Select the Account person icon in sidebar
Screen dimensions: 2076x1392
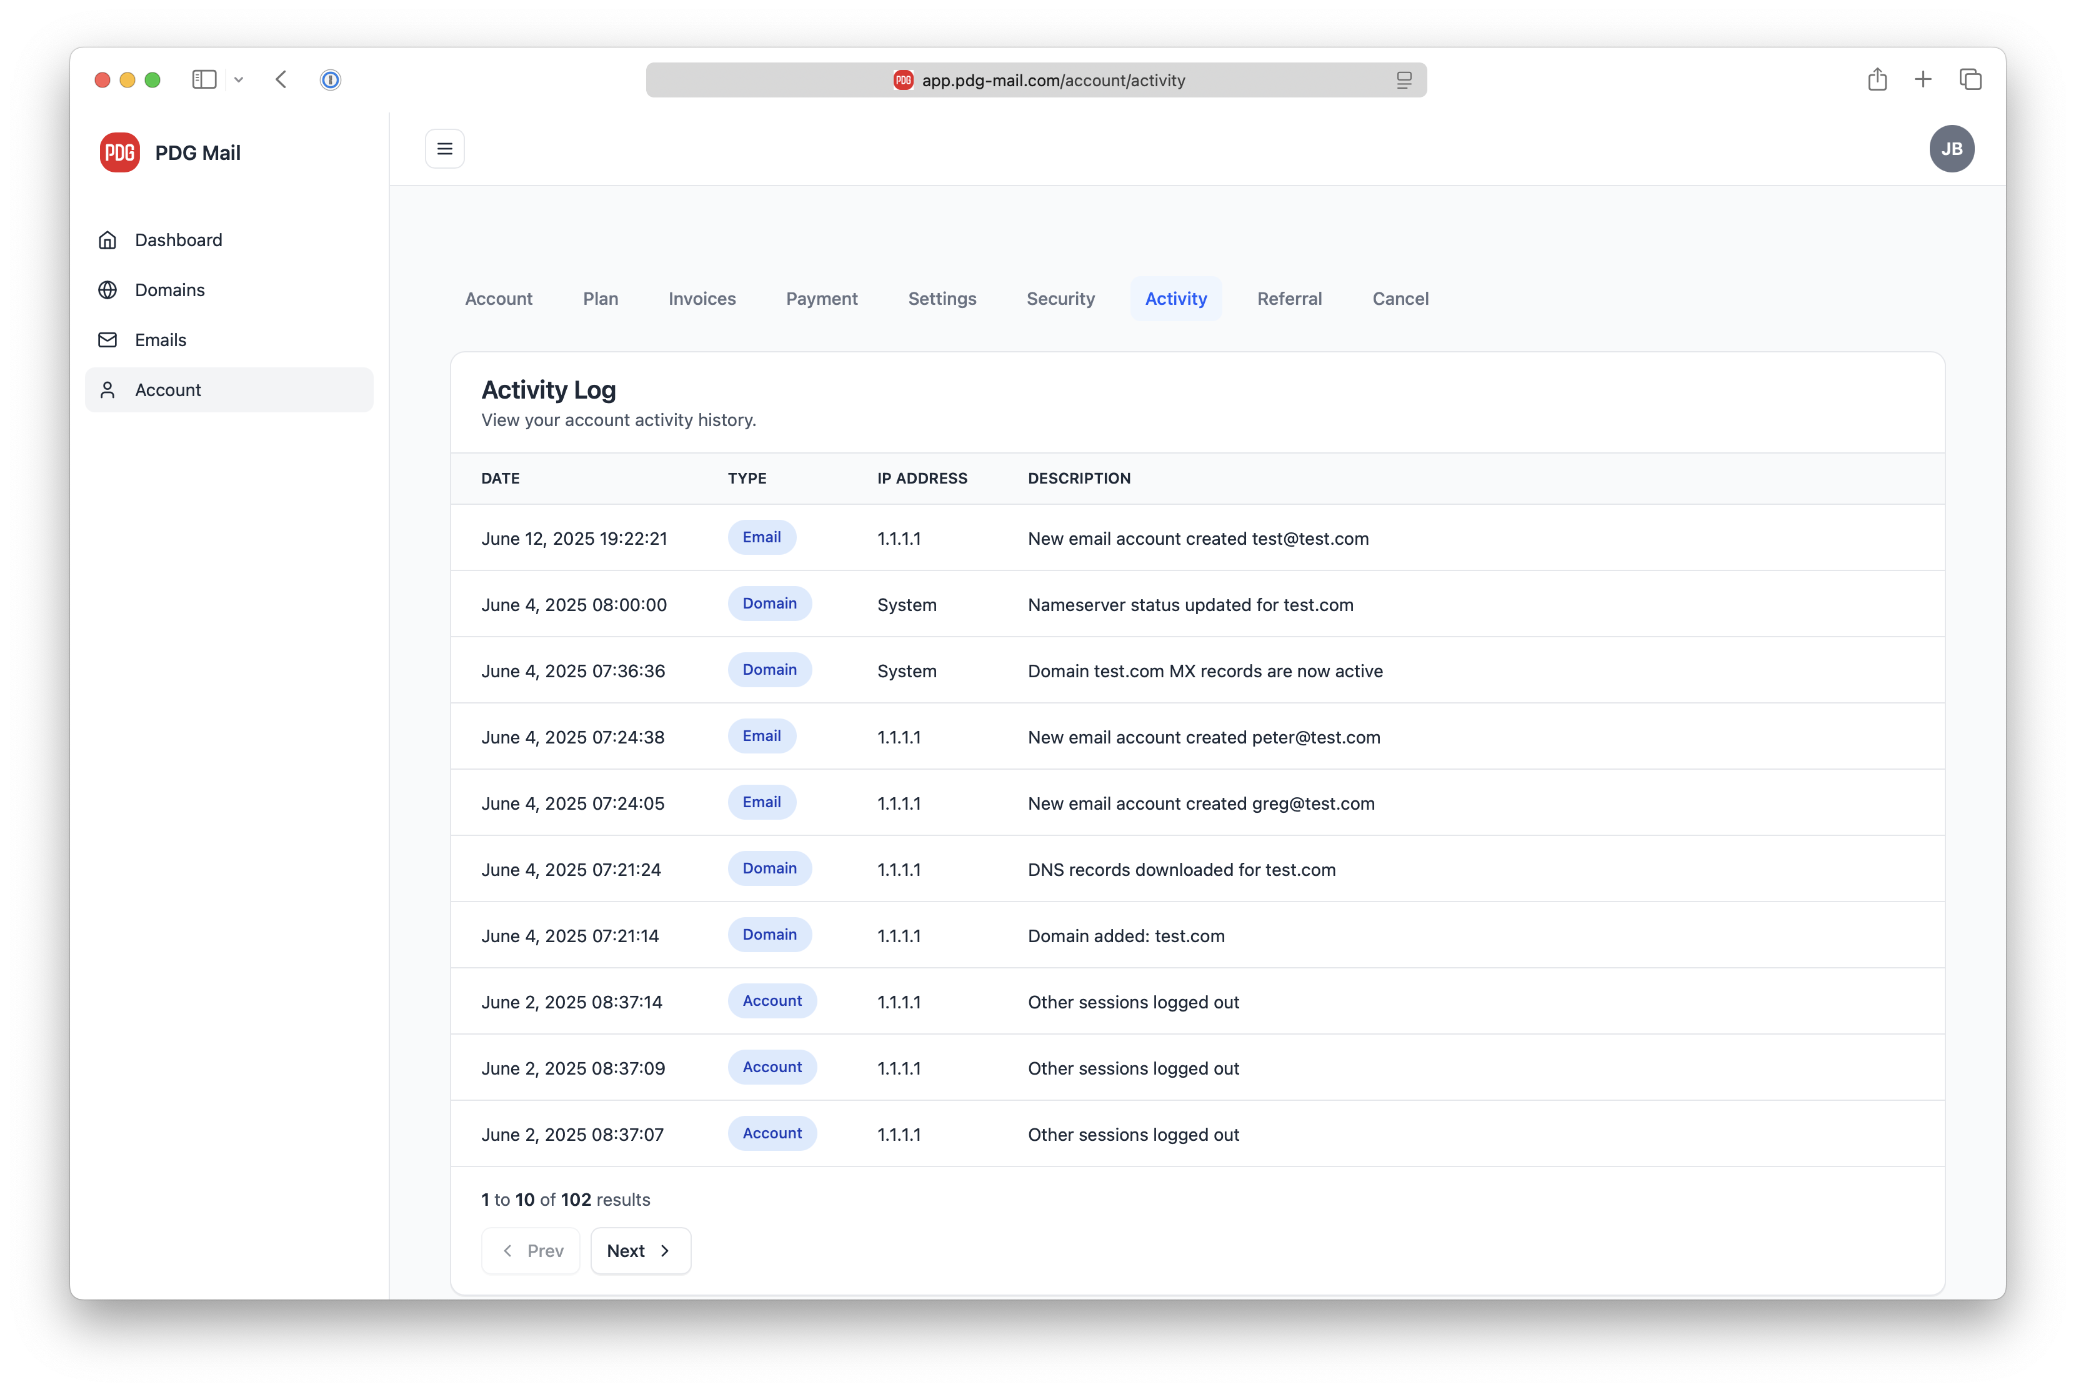pyautogui.click(x=107, y=390)
